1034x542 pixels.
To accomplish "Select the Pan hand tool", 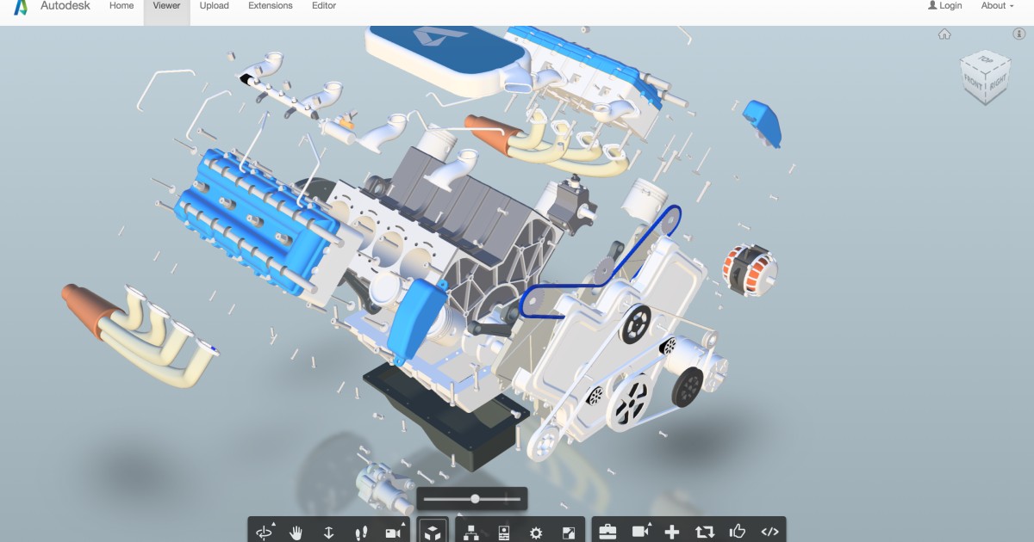I will click(296, 531).
